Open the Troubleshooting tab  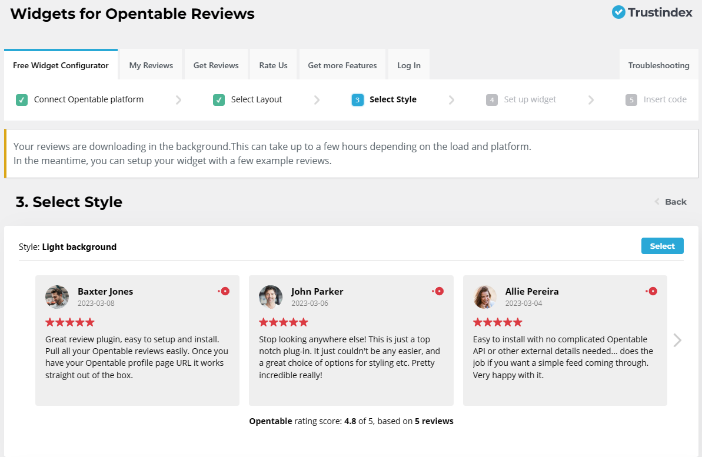(x=658, y=65)
